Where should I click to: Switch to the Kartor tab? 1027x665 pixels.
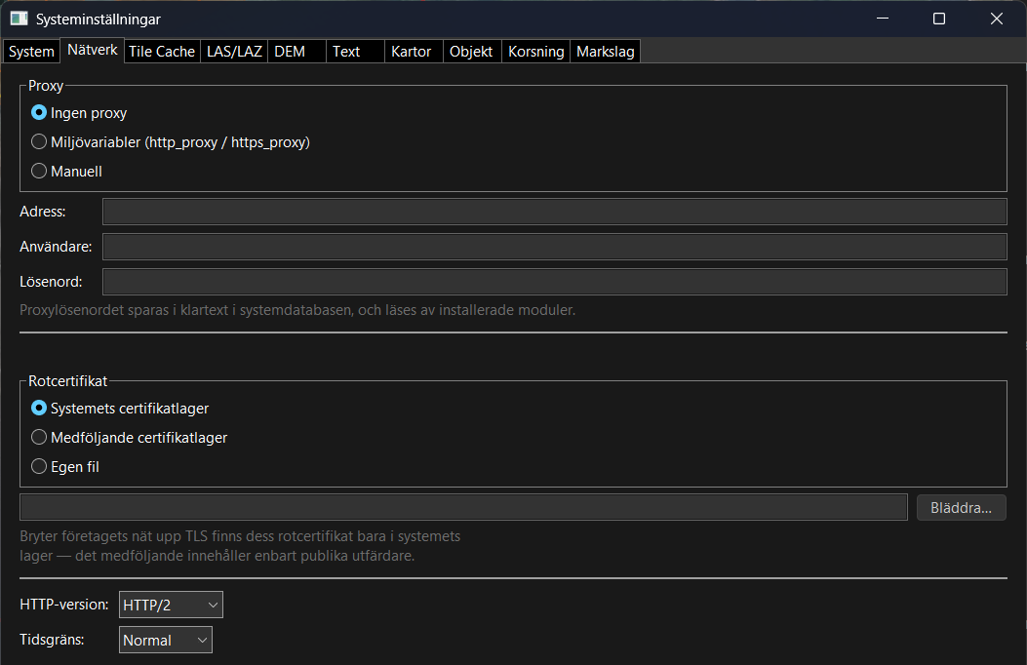412,52
